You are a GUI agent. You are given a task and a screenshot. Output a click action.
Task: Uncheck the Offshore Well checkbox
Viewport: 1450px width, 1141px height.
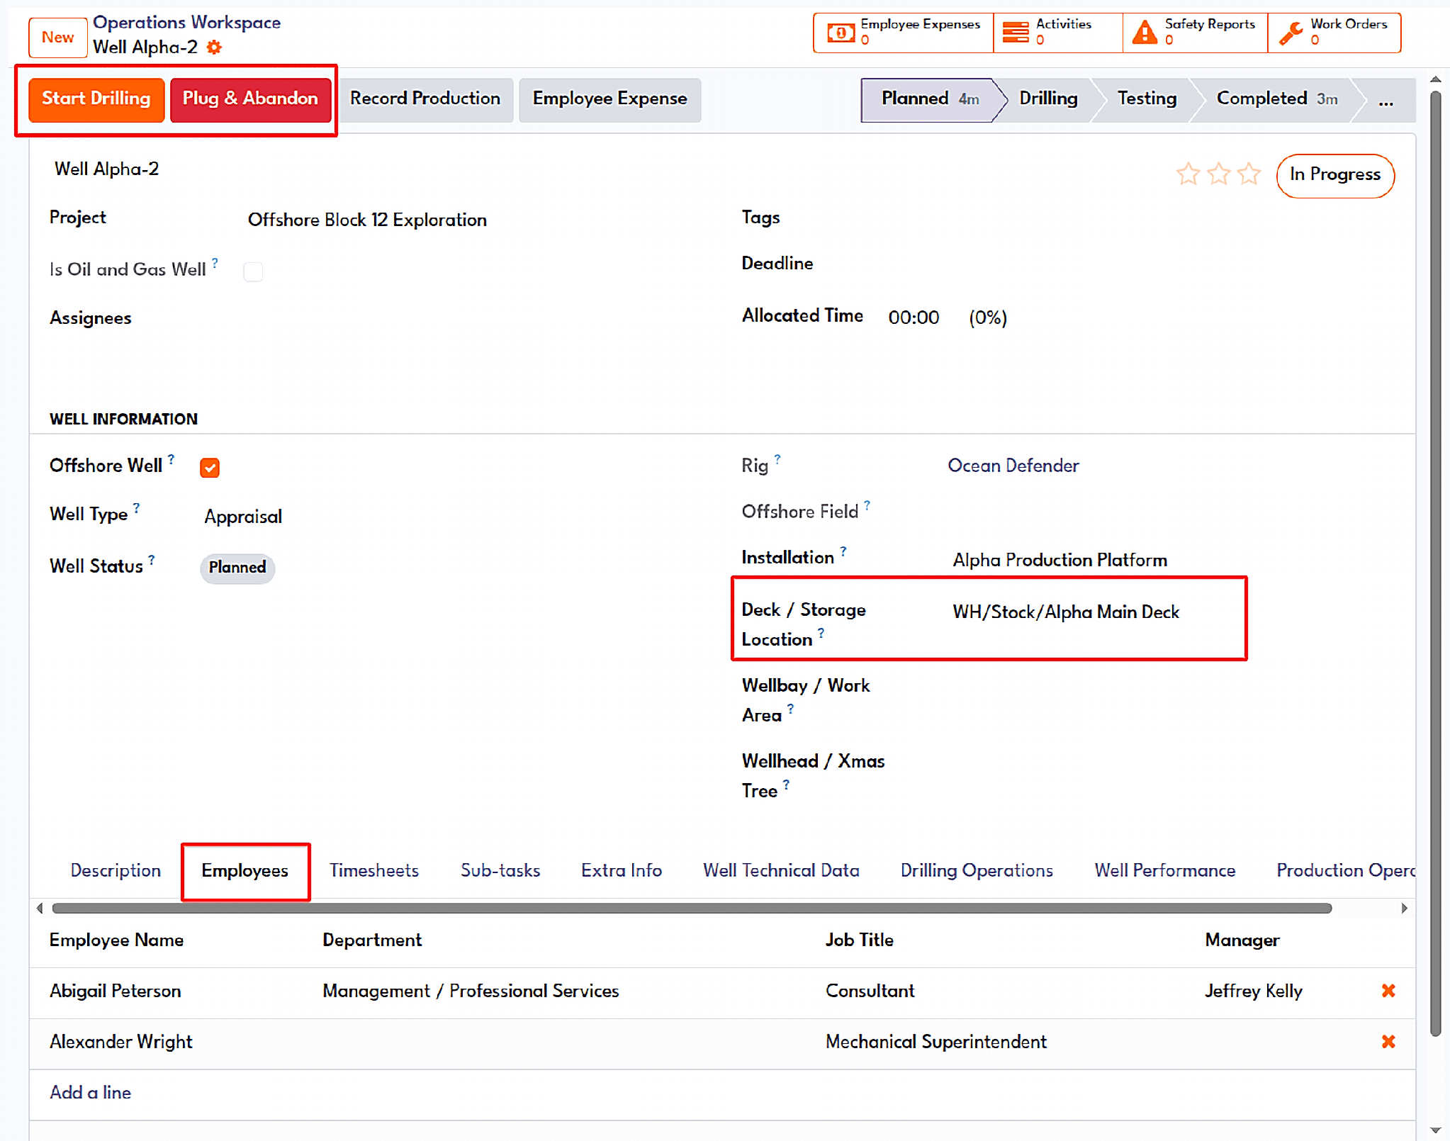coord(210,468)
